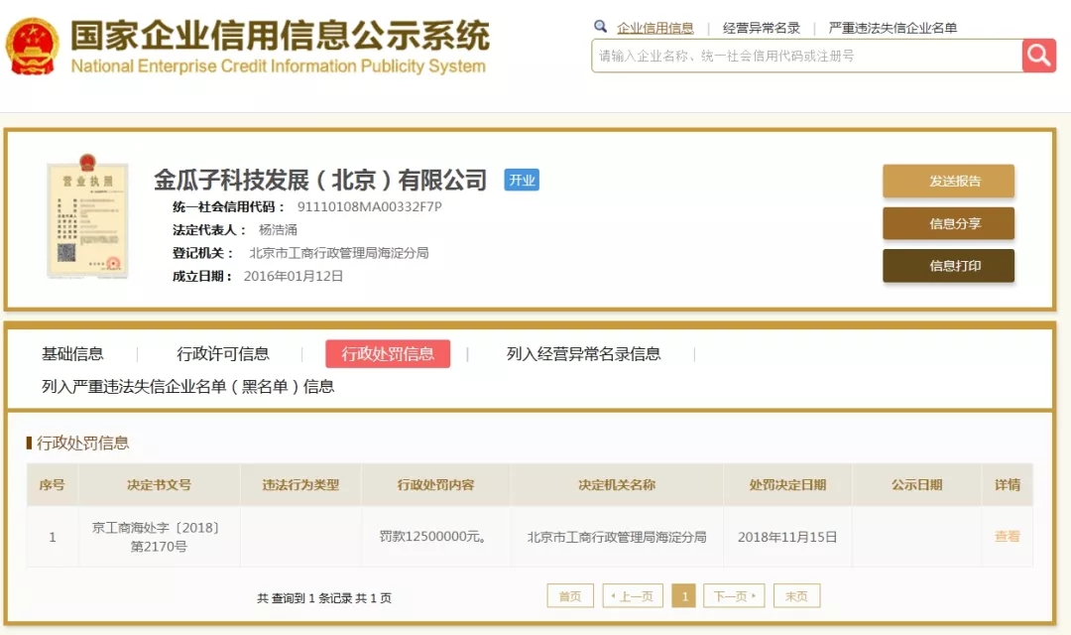The width and height of the screenshot is (1071, 635).
Task: Switch to the 行政许可信息 tab
Action: [x=223, y=354]
